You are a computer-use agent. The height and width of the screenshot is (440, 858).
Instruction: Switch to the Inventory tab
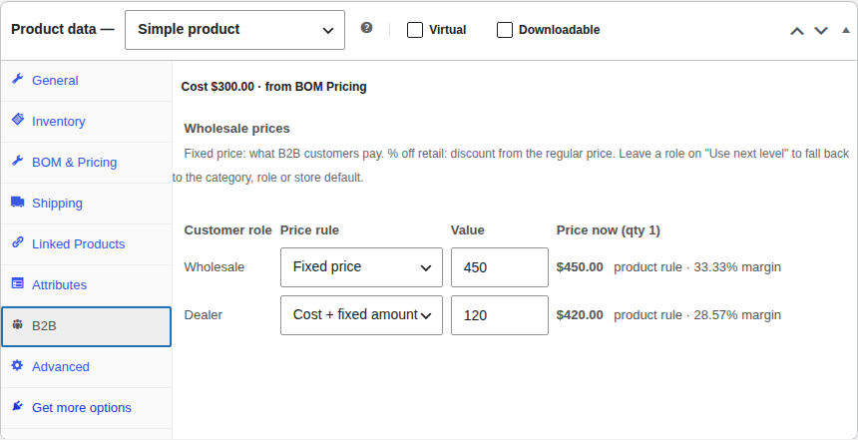click(87, 122)
